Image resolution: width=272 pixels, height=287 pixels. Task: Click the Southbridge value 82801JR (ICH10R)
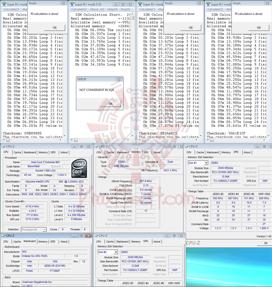coord(55,266)
